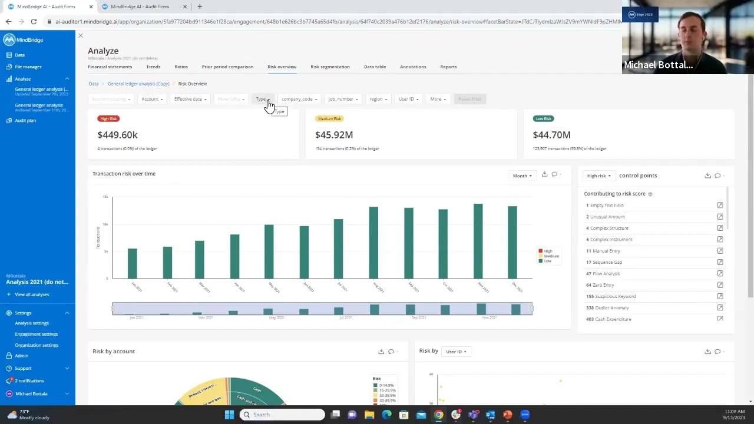Open the Account filter dropdown

(x=152, y=99)
